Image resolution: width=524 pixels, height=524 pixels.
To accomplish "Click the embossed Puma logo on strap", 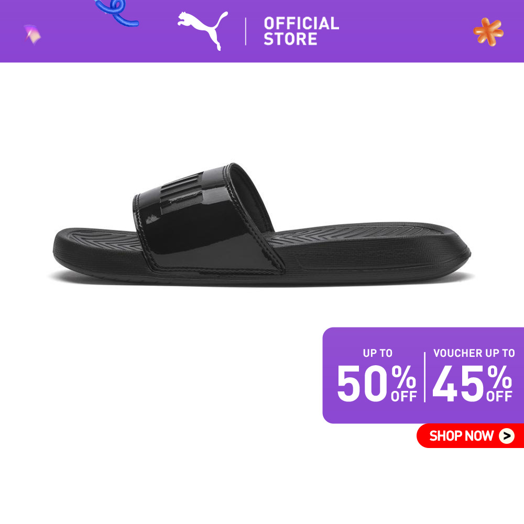I will pos(182,193).
